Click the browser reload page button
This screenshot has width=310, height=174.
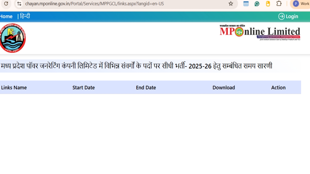pyautogui.click(x=6, y=4)
